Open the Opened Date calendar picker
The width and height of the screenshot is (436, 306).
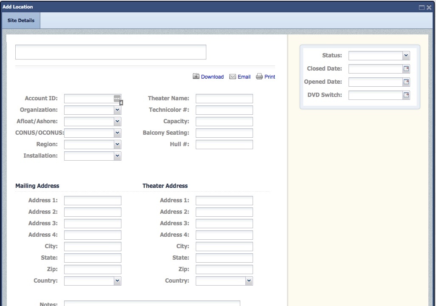point(406,82)
